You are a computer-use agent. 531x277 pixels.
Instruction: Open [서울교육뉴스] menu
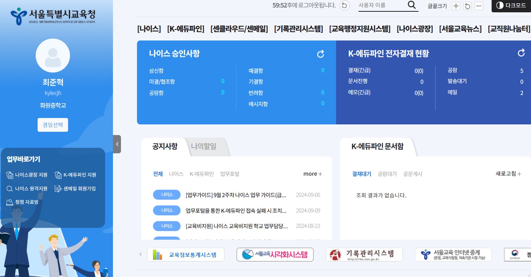(x=460, y=29)
